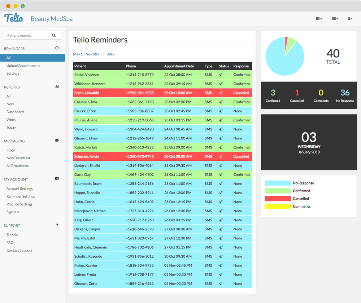Click the Patient column header
Image resolution: width=361 pixels, height=303 pixels.
(x=80, y=66)
